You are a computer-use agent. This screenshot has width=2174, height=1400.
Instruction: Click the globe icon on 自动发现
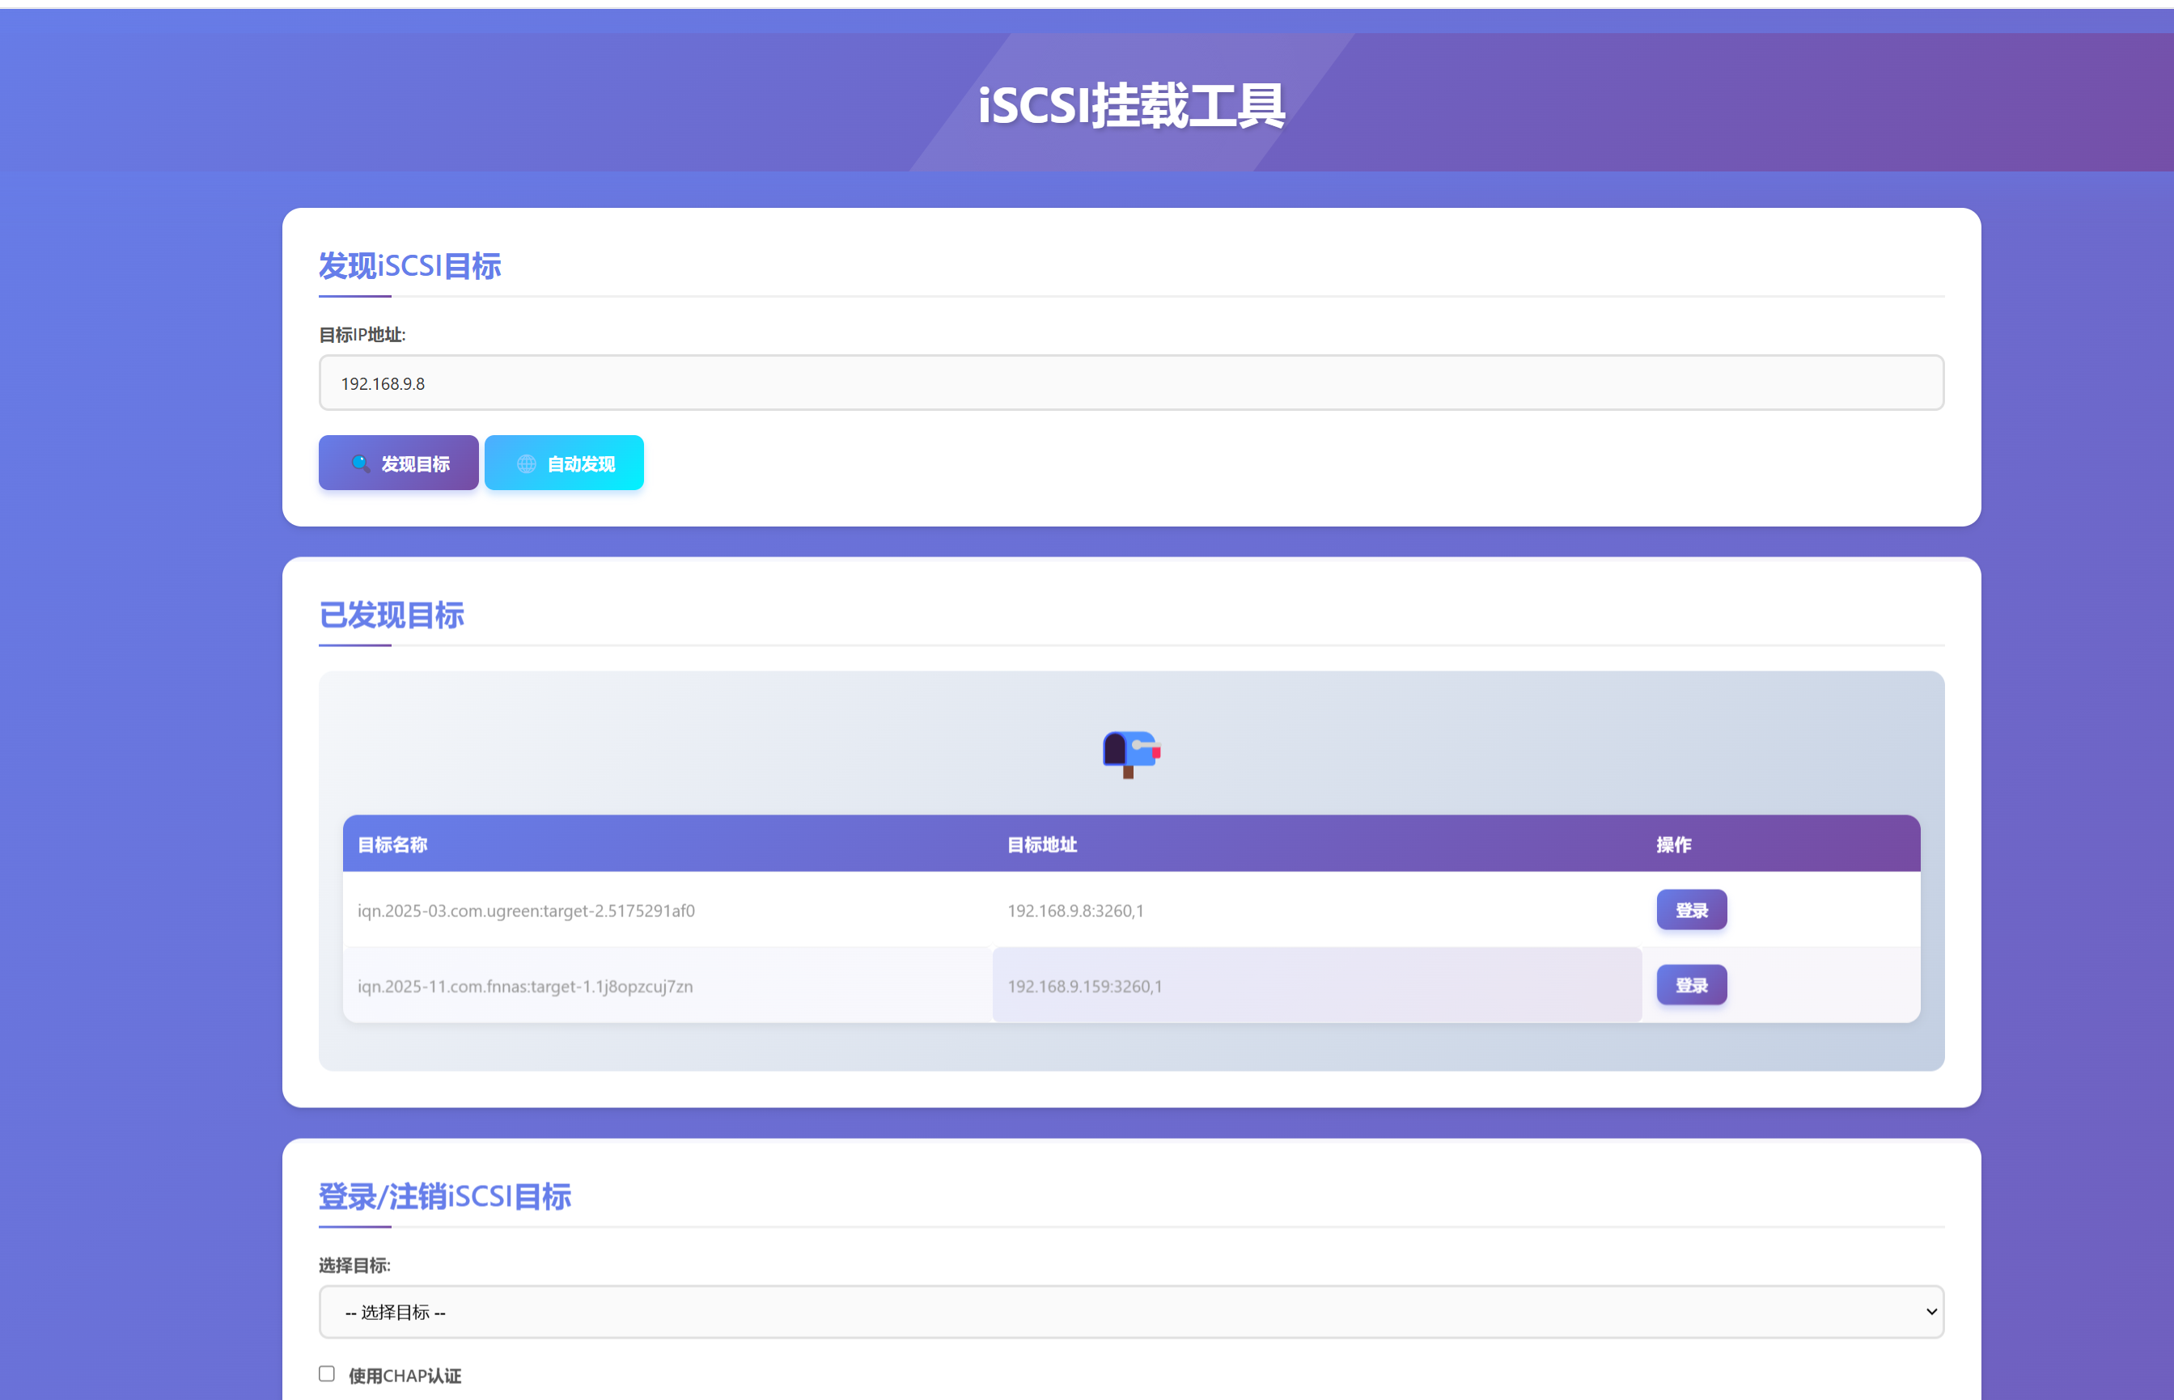coord(527,463)
